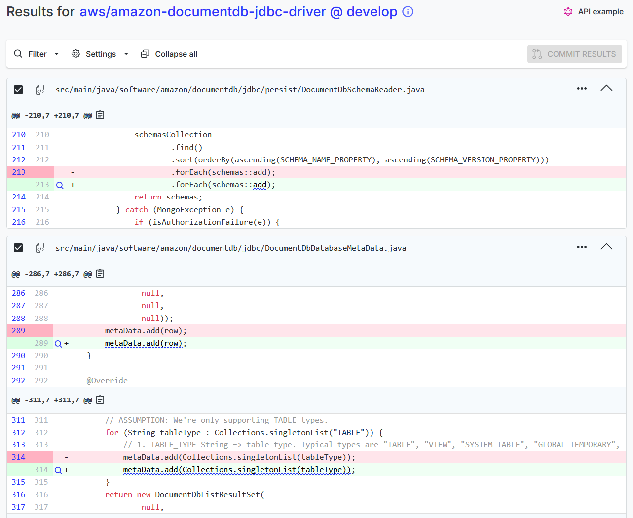Click the 'return schemas;' line
Image resolution: width=633 pixels, height=518 pixels.
click(x=168, y=197)
